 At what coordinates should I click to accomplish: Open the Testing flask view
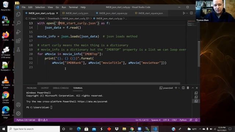[18, 49]
